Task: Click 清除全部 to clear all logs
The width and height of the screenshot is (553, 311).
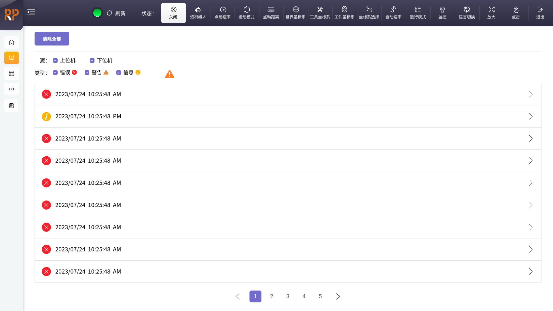Action: tap(52, 39)
